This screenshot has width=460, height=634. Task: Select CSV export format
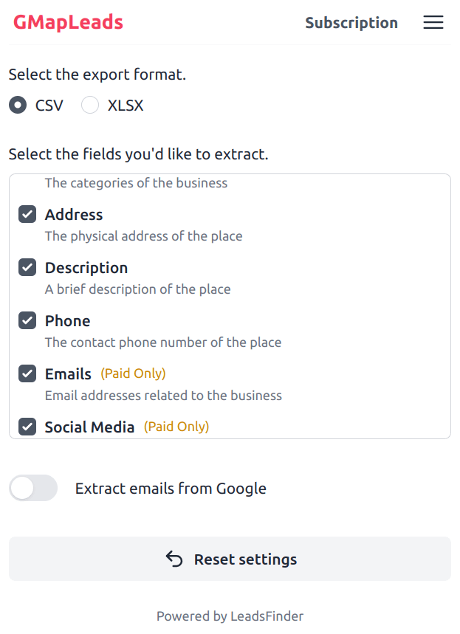click(x=18, y=106)
